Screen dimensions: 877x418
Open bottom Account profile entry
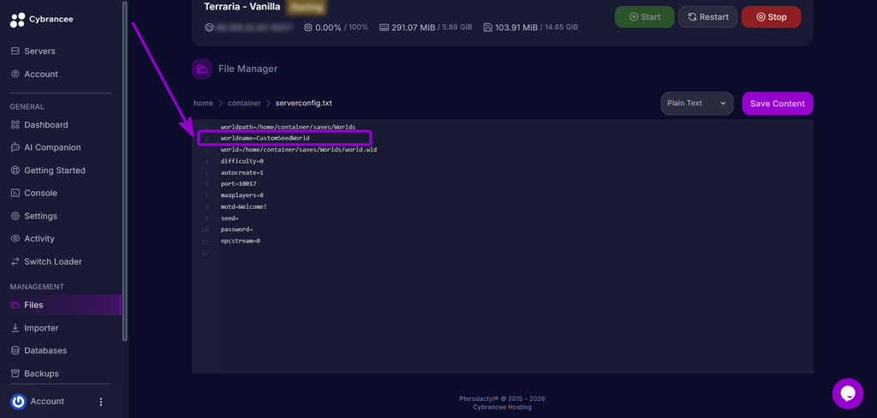pyautogui.click(x=48, y=402)
